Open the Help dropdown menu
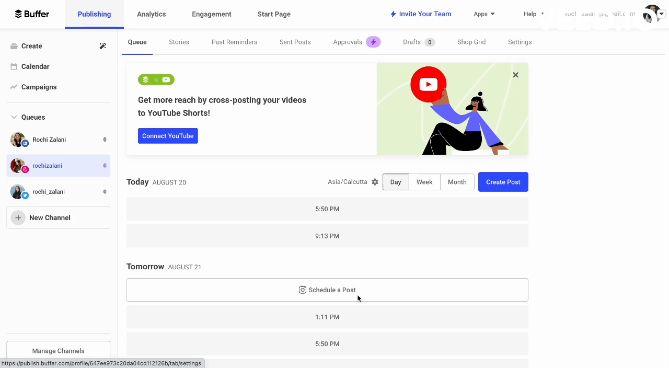This screenshot has height=368, width=669. [x=534, y=14]
